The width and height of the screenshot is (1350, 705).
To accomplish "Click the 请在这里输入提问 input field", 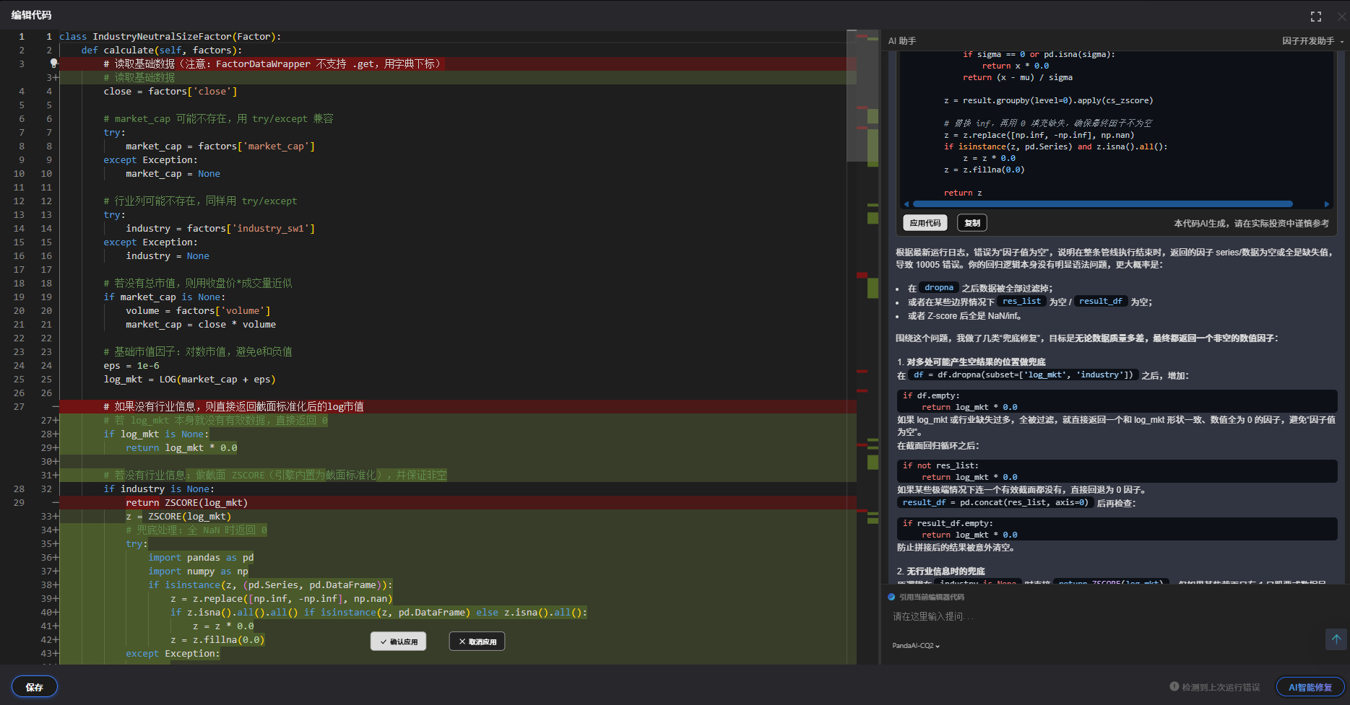I will point(1105,616).
